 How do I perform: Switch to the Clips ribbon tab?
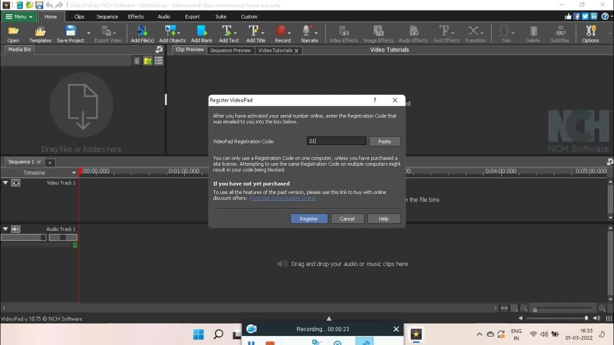[79, 16]
